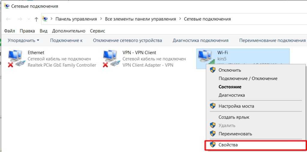Click shield icon next to Отключить

[x=213, y=70]
